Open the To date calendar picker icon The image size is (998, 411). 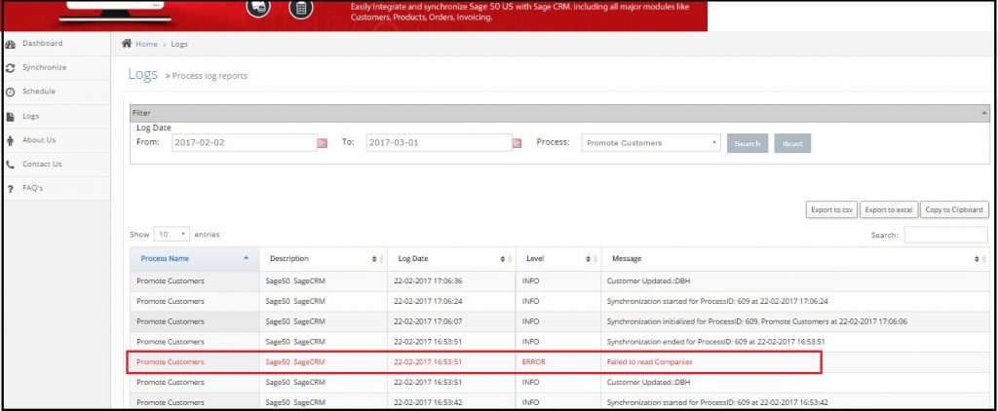coord(517,143)
